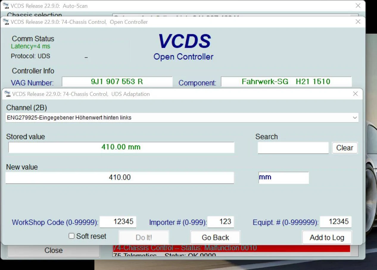Click the Go Back button
The height and width of the screenshot is (270, 377).
pos(215,238)
